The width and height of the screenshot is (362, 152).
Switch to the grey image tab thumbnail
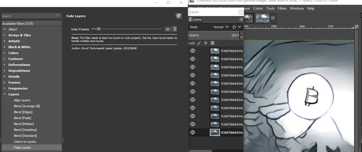[262, 18]
